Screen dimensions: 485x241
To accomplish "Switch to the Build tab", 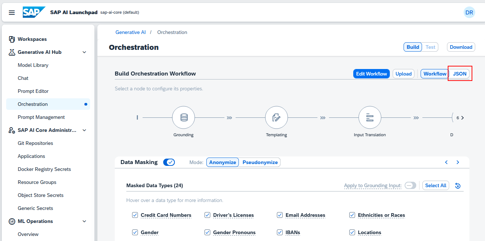I will coord(413,47).
